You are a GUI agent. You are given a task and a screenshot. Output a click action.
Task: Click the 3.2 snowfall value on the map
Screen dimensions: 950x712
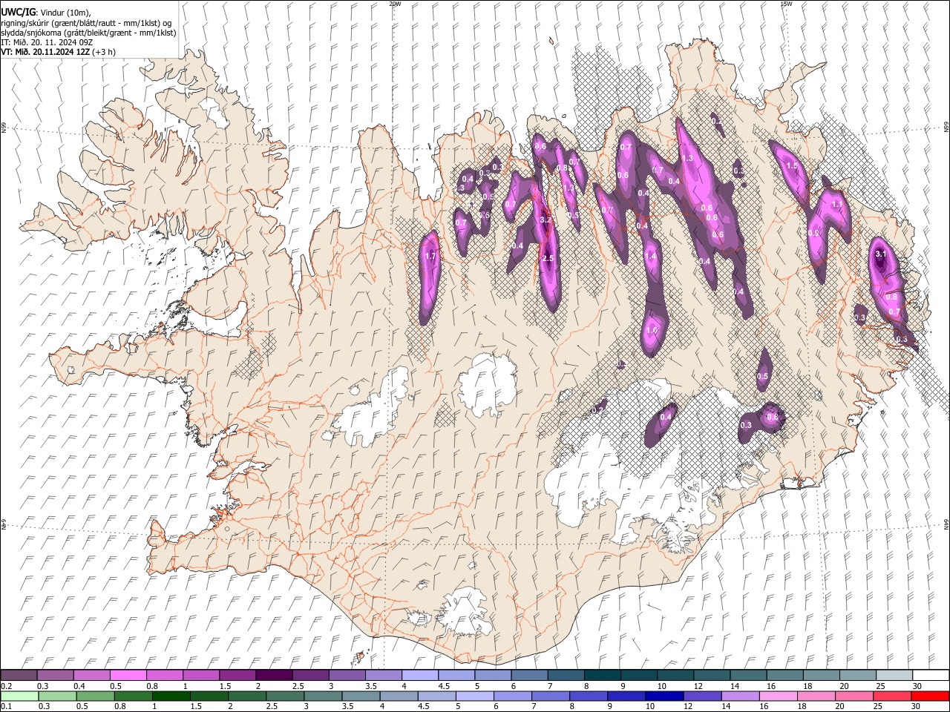[x=546, y=220]
